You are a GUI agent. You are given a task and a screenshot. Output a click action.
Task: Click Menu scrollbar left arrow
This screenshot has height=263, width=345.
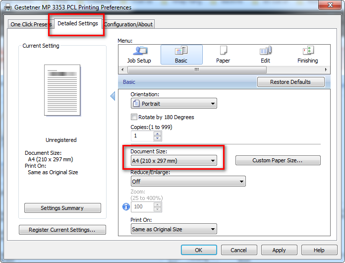tap(122, 69)
